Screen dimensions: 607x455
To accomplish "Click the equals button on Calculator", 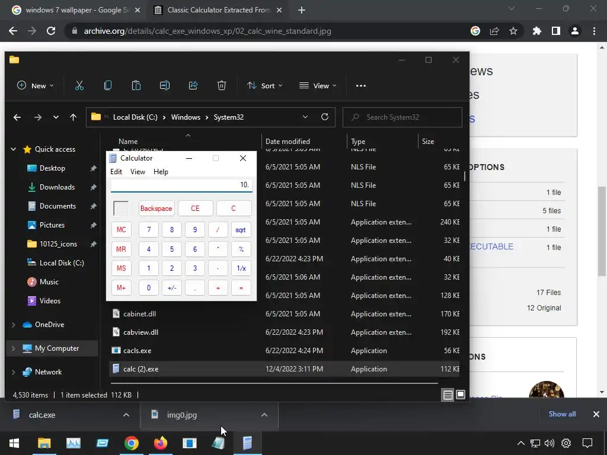I will pyautogui.click(x=241, y=288).
